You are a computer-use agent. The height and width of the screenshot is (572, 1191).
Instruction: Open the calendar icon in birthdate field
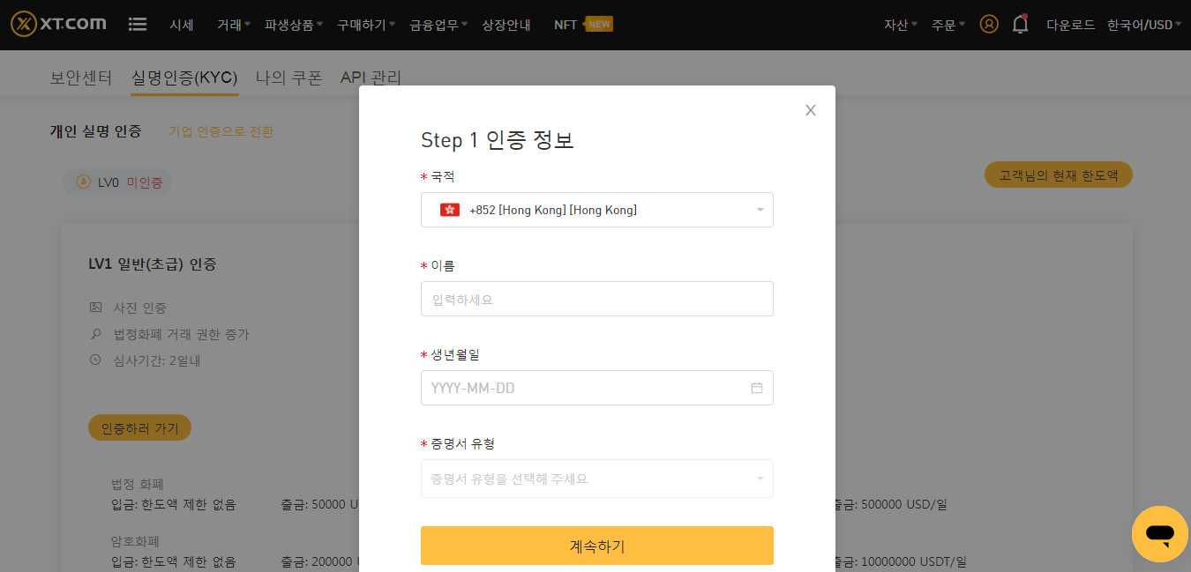click(757, 388)
